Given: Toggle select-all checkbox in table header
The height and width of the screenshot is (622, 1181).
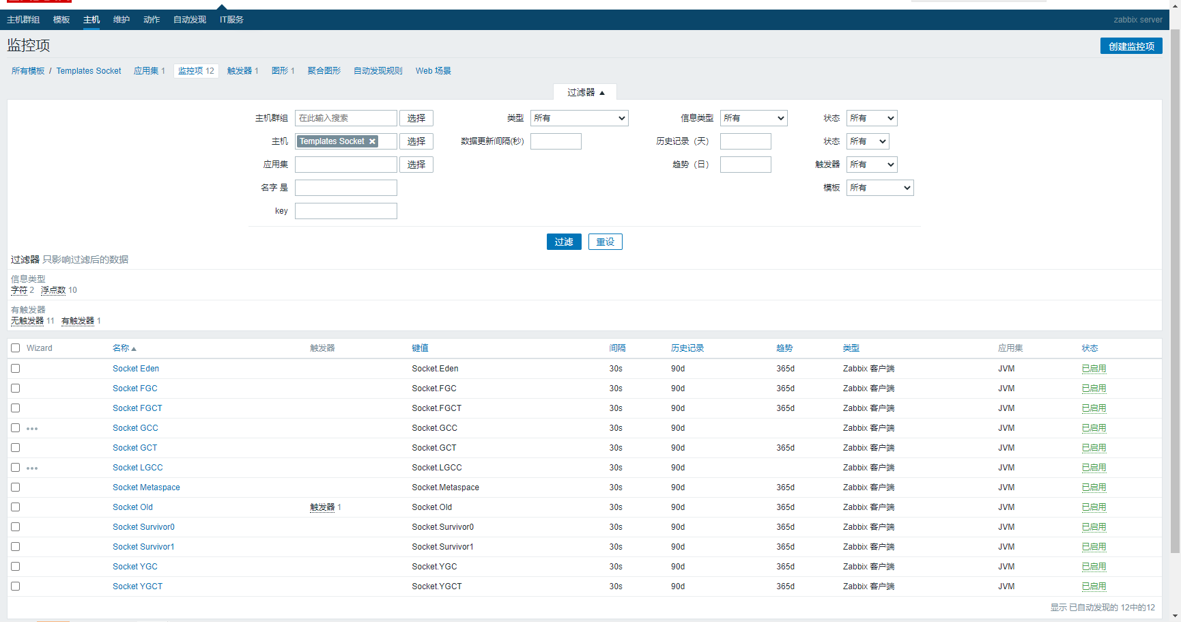Looking at the screenshot, I should (16, 348).
